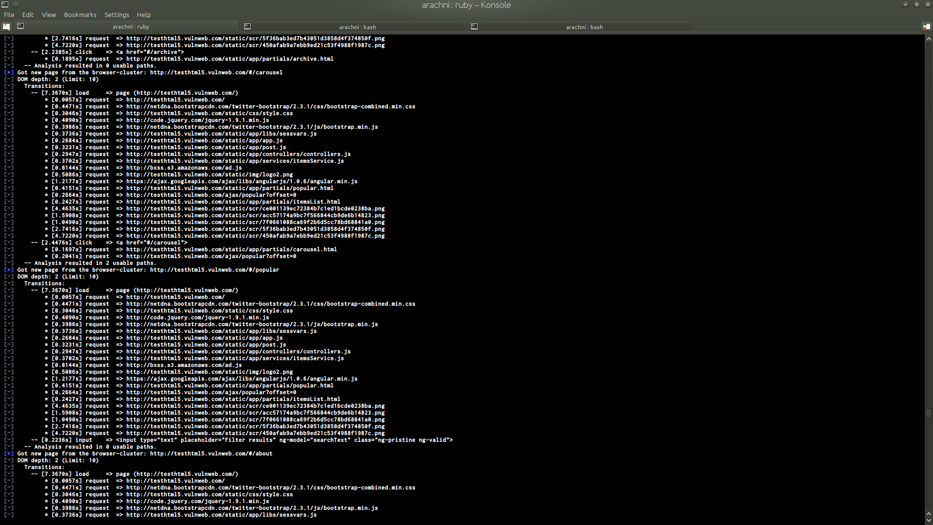Click the scroll-down arrow at the scrollbar bottom
The height and width of the screenshot is (525, 933).
click(929, 520)
